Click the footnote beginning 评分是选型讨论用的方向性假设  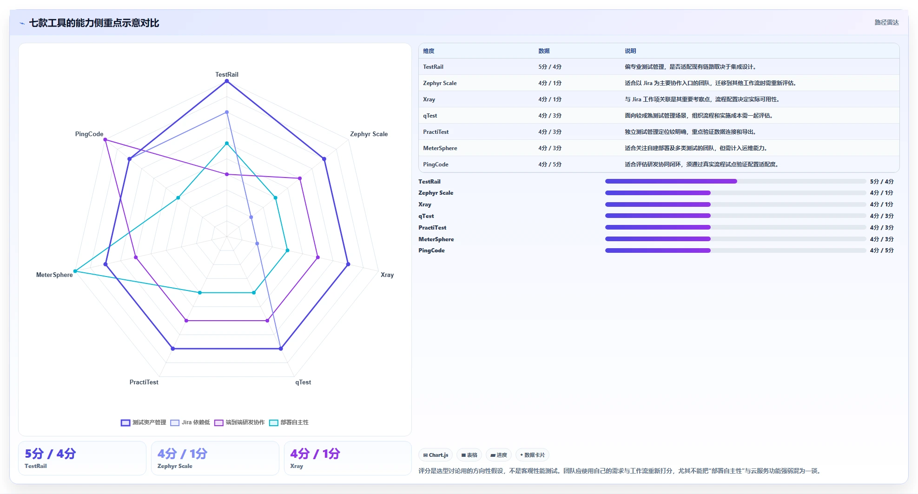coord(621,471)
